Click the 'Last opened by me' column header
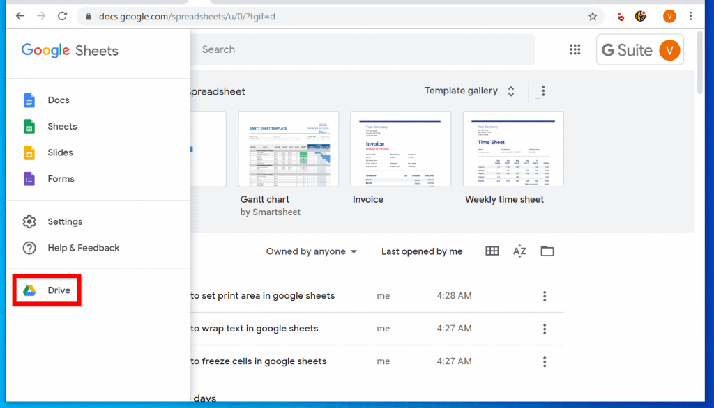This screenshot has height=408, width=714. [422, 251]
